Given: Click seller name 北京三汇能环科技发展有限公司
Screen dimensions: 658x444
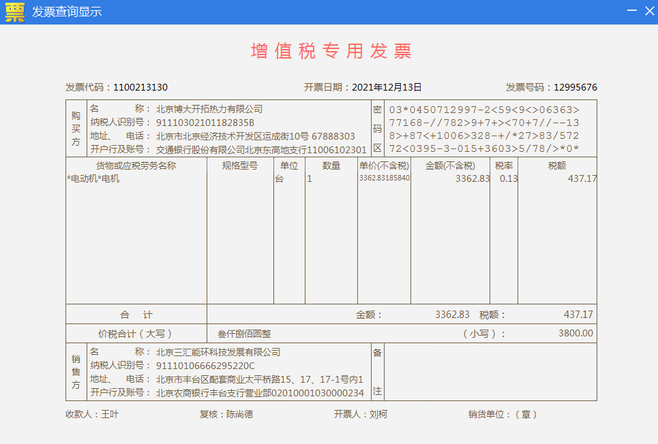Looking at the screenshot, I should 218,352.
